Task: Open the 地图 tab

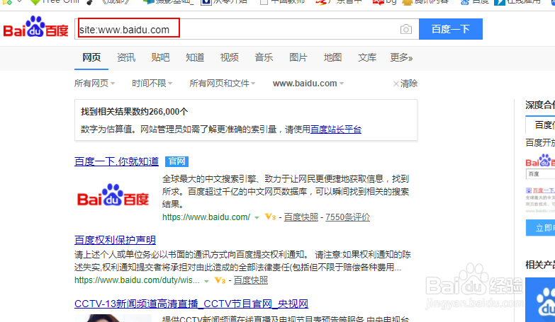Action: [332, 57]
